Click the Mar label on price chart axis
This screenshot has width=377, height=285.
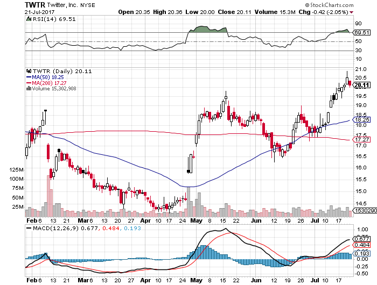pyautogui.click(x=83, y=220)
